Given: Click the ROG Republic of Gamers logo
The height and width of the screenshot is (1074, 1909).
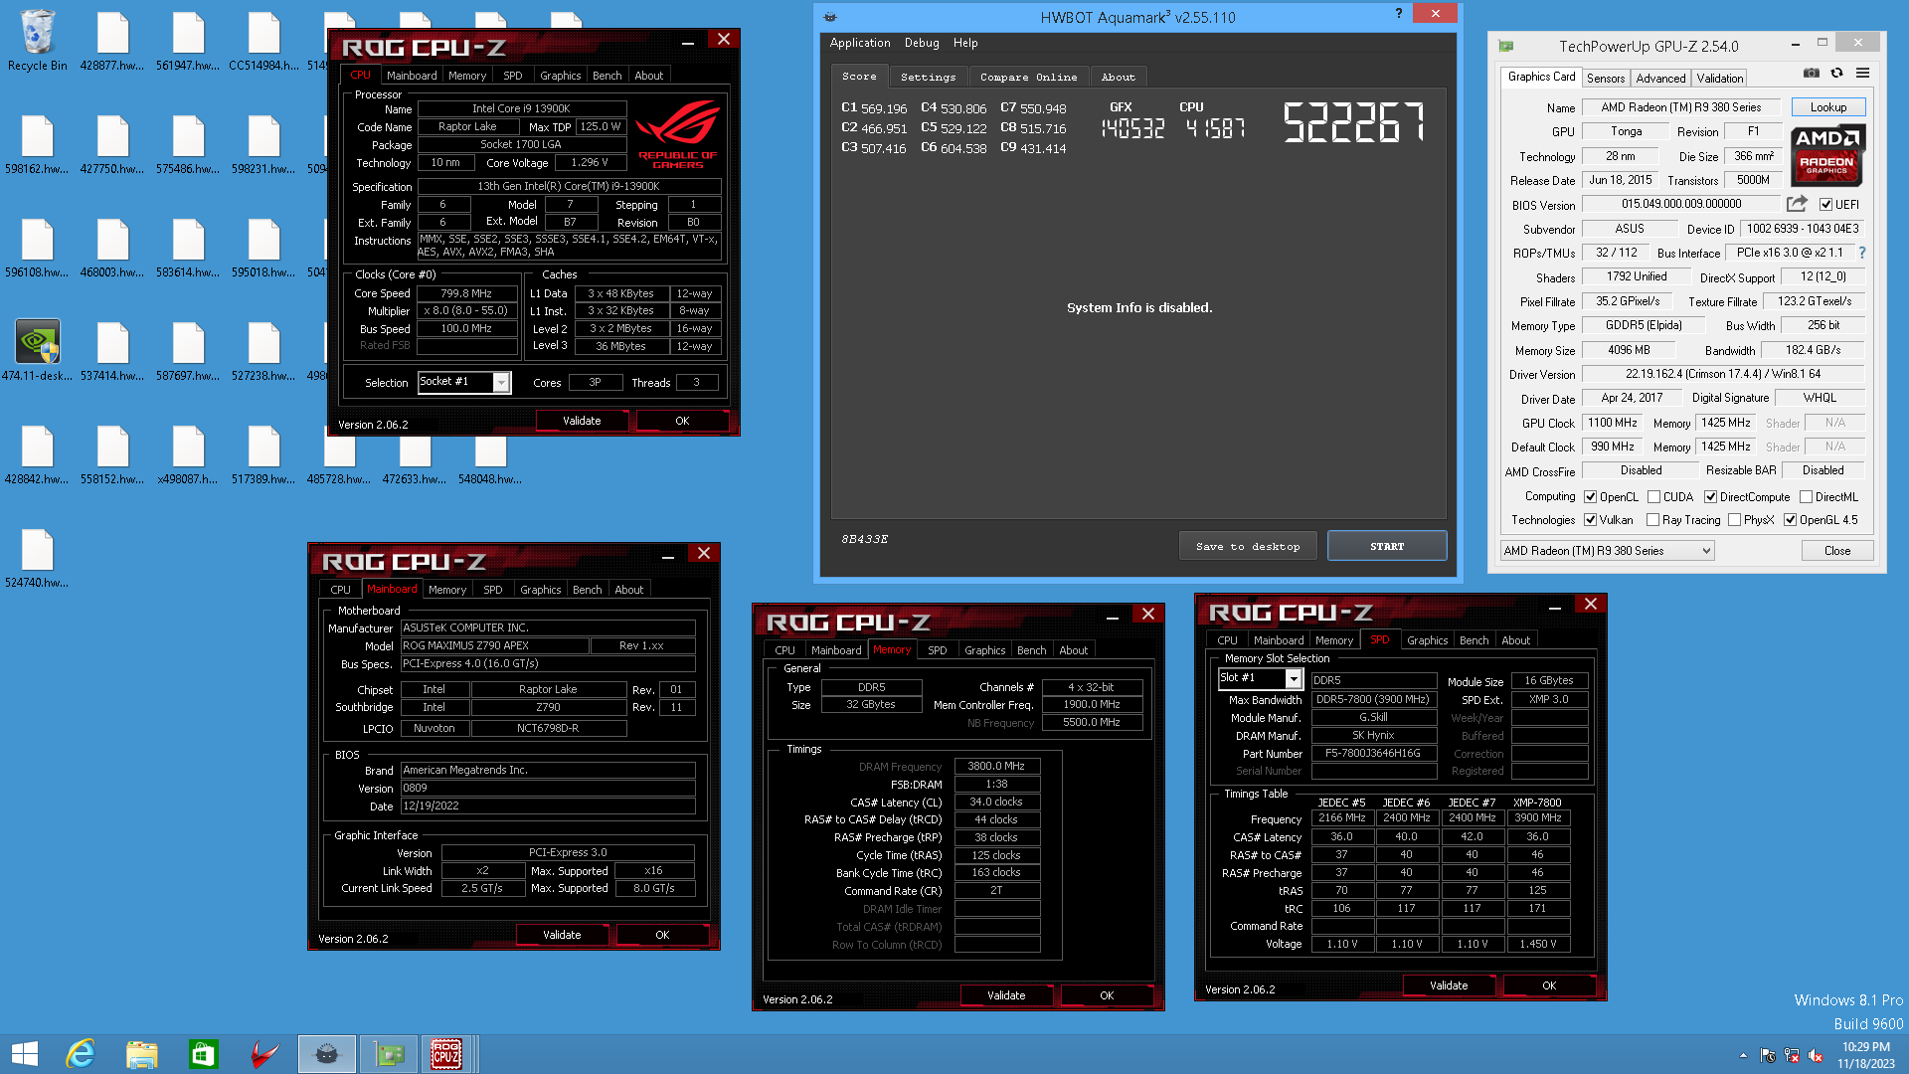Looking at the screenshot, I should (678, 134).
